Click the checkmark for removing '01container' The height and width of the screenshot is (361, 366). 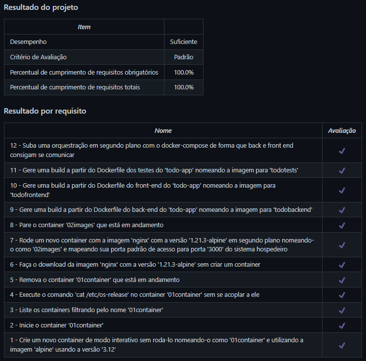coord(342,280)
